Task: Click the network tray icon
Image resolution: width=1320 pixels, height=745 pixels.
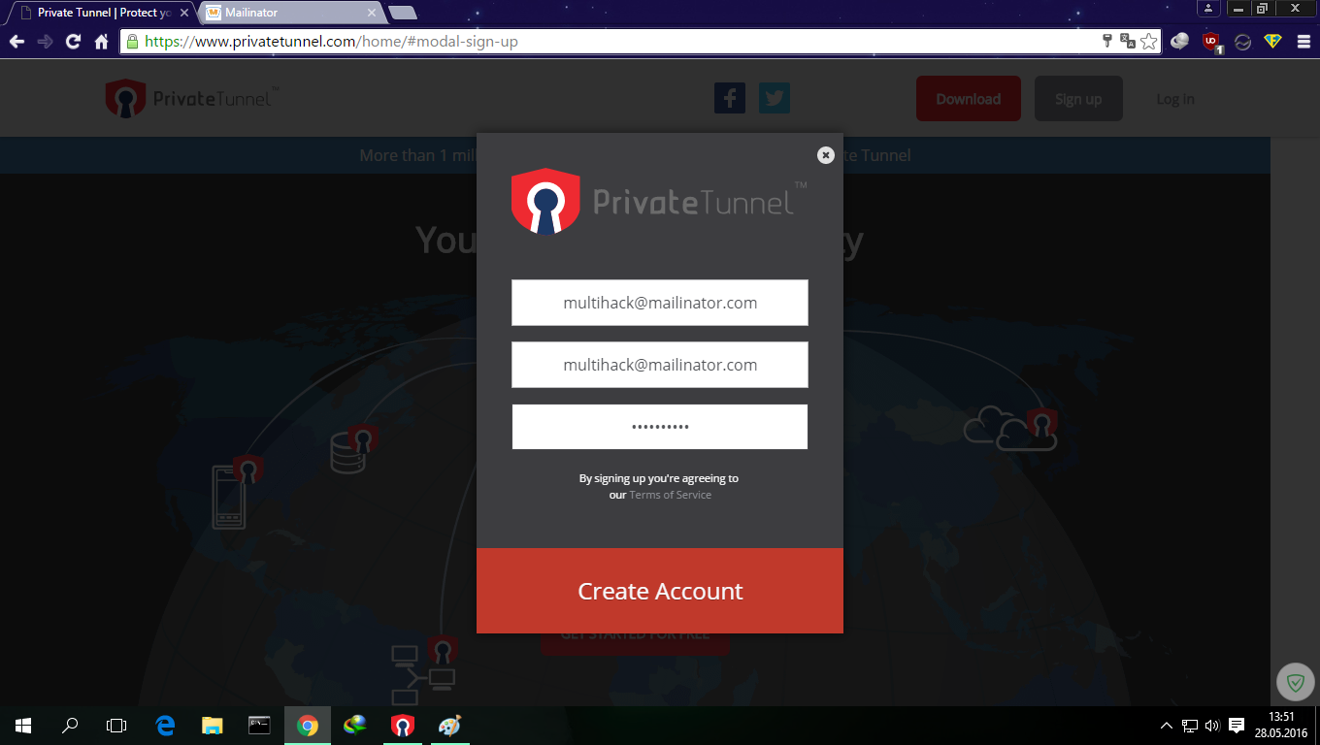Action: point(1189,725)
